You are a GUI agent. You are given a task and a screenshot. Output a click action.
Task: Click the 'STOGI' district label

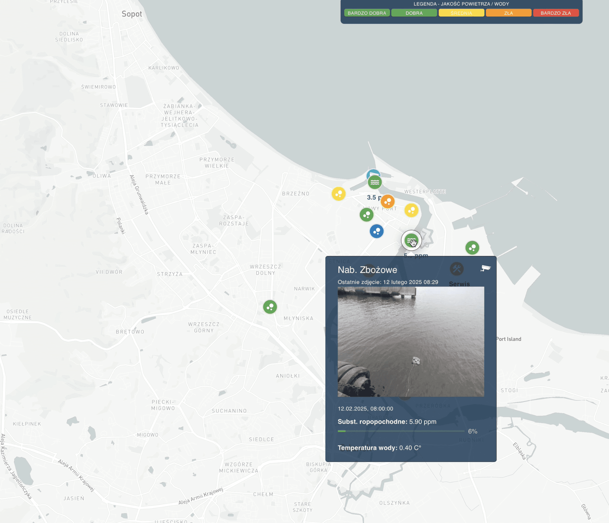point(509,390)
